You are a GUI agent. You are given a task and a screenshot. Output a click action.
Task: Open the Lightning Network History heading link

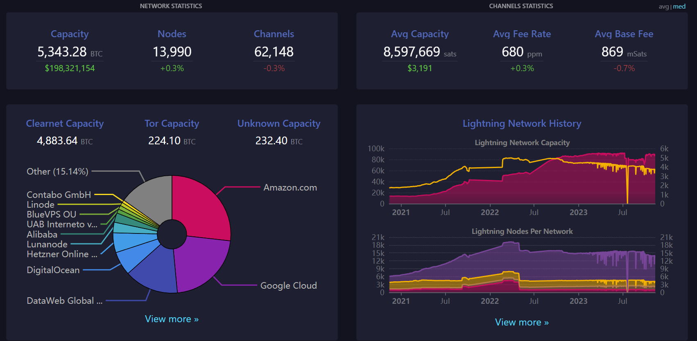point(522,123)
